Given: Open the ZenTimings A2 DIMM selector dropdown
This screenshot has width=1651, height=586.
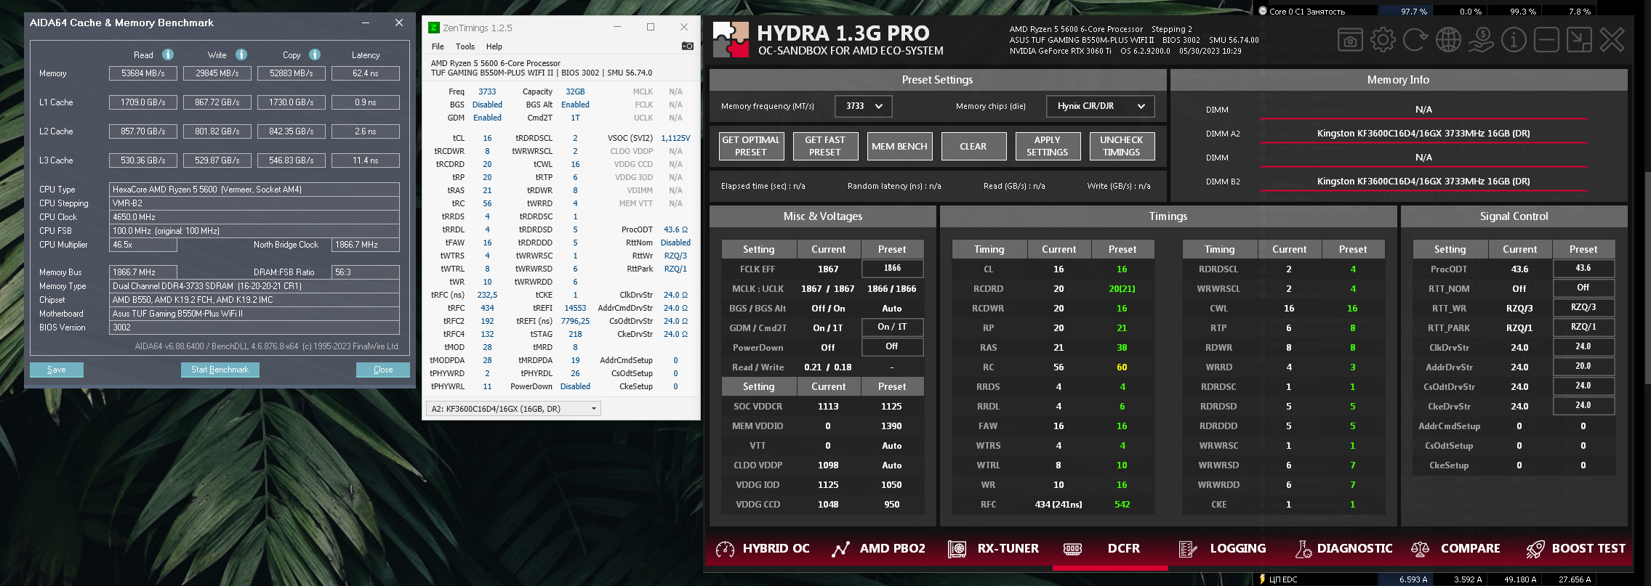Looking at the screenshot, I should click(513, 409).
